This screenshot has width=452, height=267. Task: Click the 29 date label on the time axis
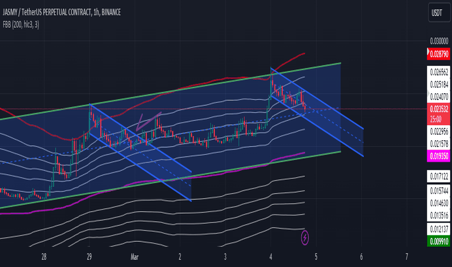pos(89,257)
